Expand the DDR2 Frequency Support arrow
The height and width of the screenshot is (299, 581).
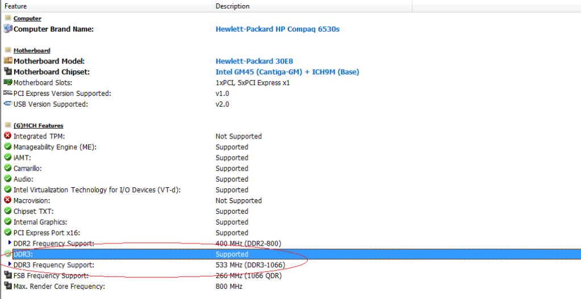[10, 243]
